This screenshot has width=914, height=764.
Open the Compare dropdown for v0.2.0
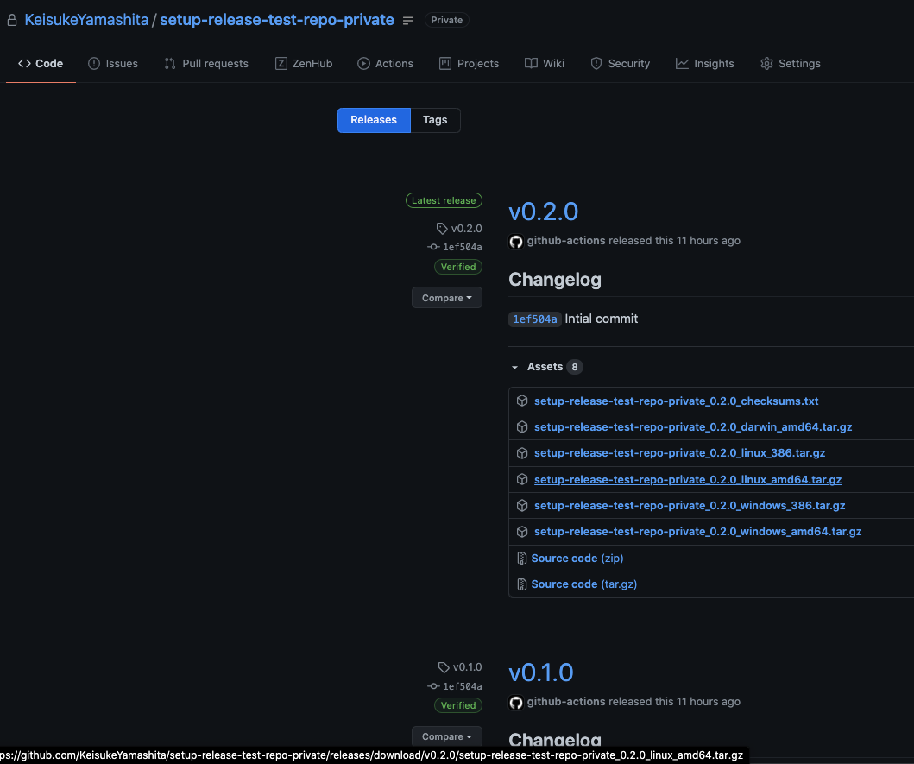tap(446, 297)
